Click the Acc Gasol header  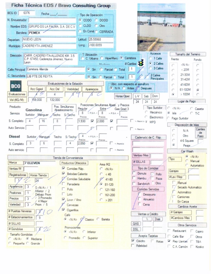click(x=37, y=89)
